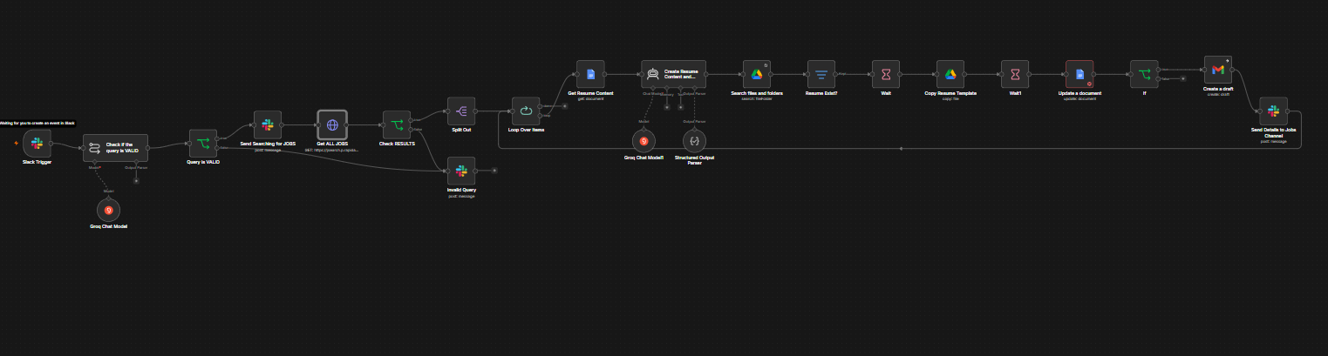Screen dimensions: 1328x356
Task: Select the Check RESULTS node
Action: pyautogui.click(x=397, y=124)
